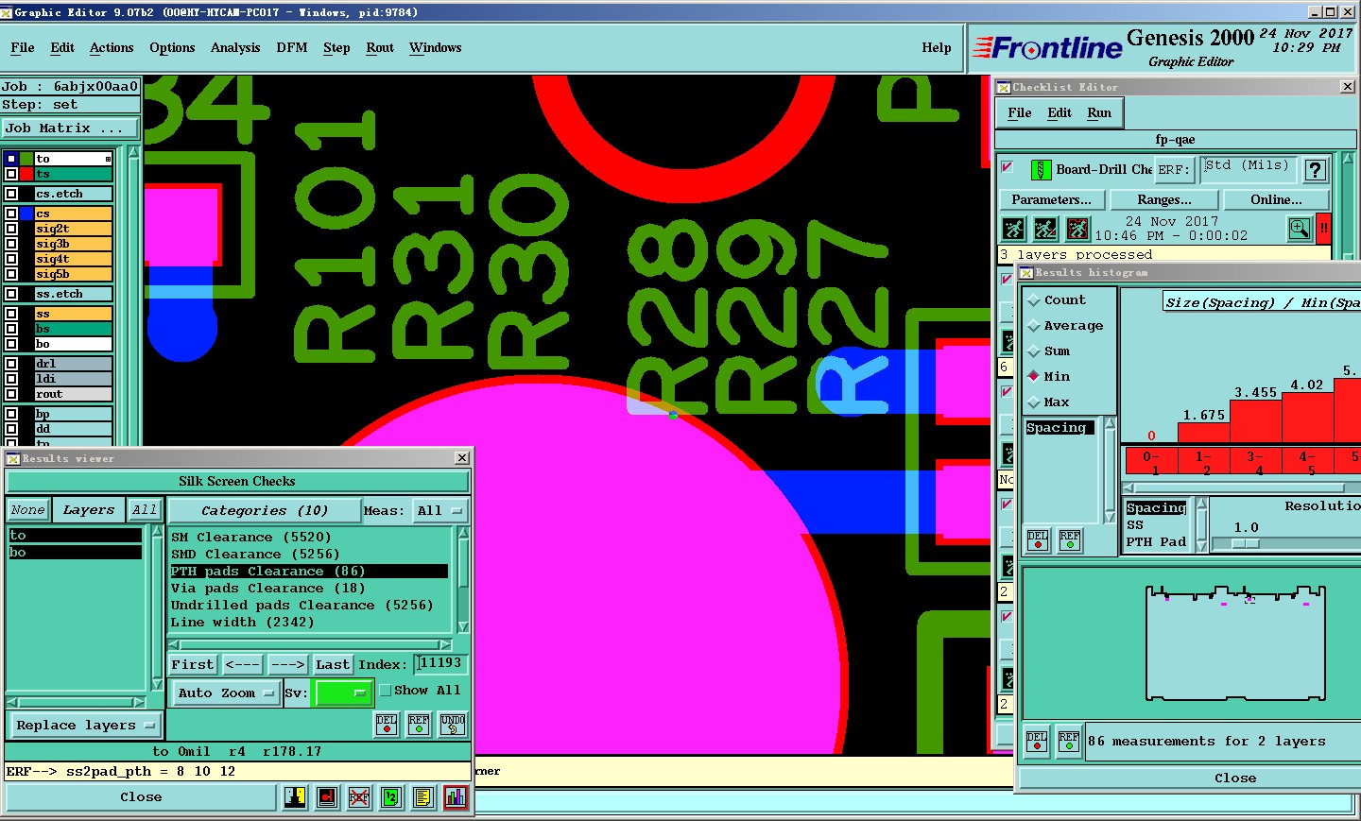Click REF icon beside measurements count
This screenshot has height=821, width=1361.
[x=1069, y=742]
